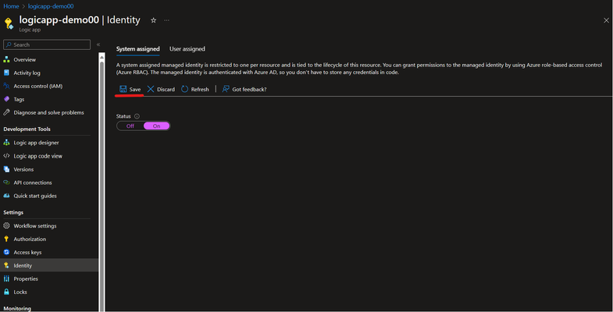Click the Discard X icon
Image resolution: width=613 pixels, height=312 pixels.
pyautogui.click(x=151, y=89)
